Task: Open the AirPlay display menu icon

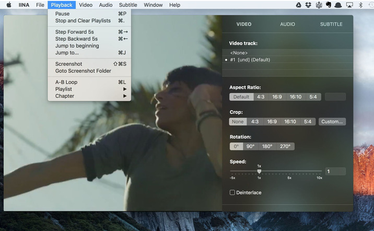Action: point(349,5)
